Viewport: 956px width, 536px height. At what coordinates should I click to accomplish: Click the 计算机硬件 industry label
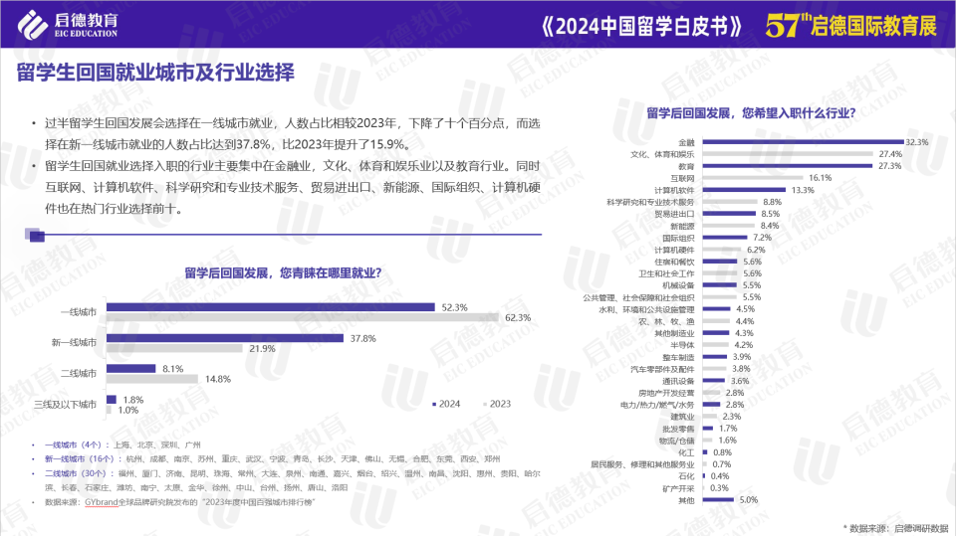point(674,250)
